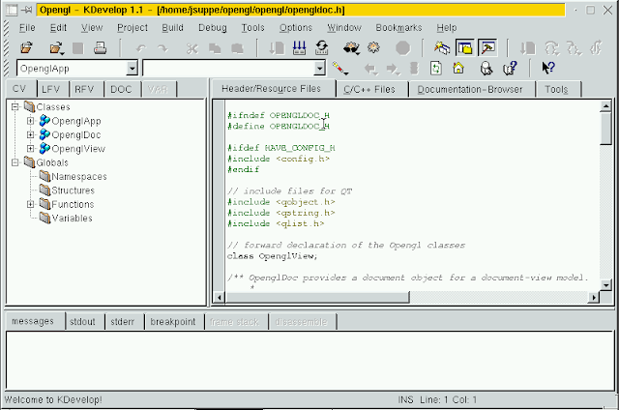Switch to the LFV tab
This screenshot has width=619, height=410.
coord(51,89)
